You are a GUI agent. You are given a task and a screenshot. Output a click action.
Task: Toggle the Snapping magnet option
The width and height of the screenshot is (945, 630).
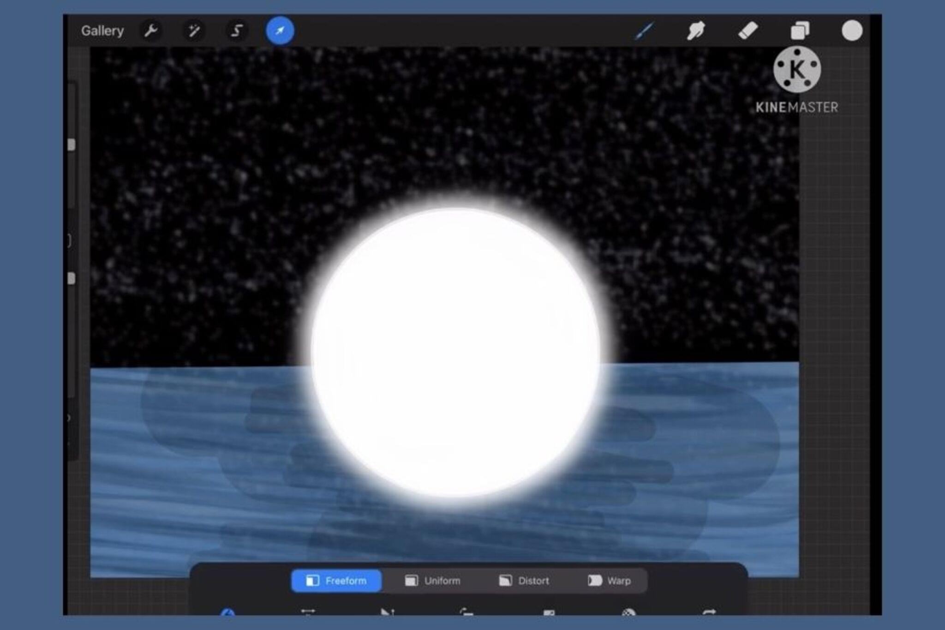pos(227,612)
